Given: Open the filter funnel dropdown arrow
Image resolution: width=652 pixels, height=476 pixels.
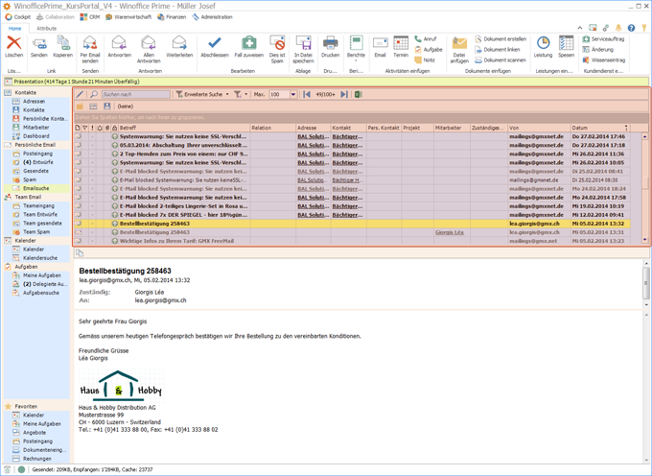Looking at the screenshot, I should click(245, 94).
